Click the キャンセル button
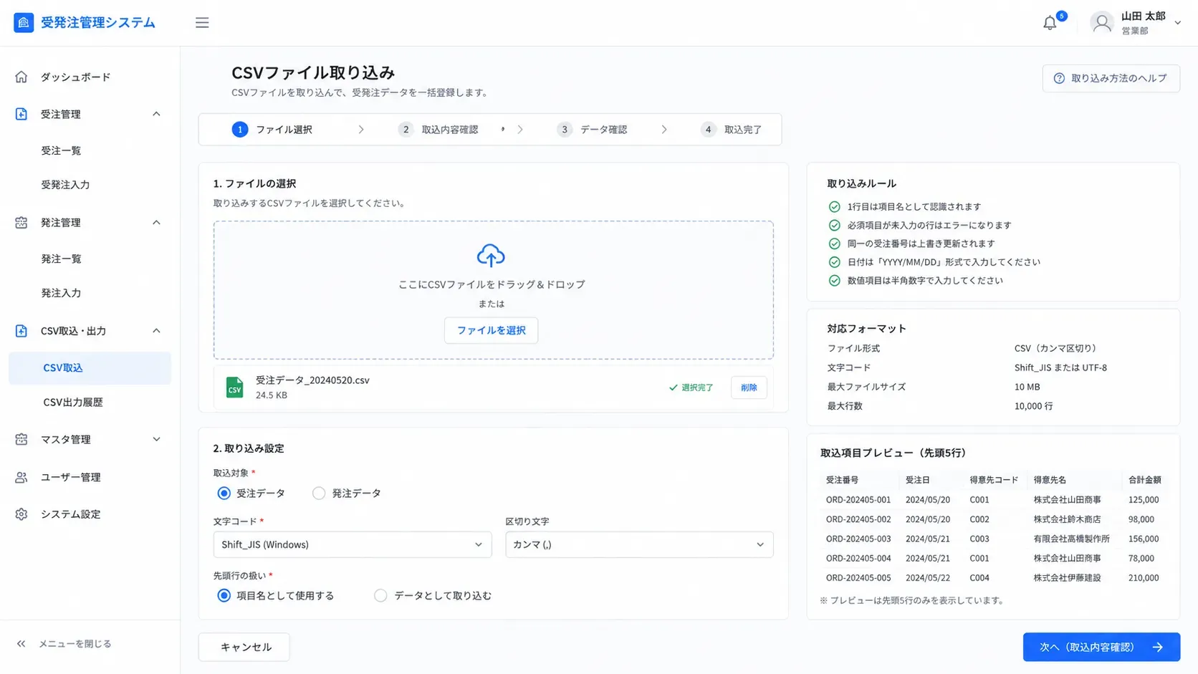Screen dimensions: 1198x674 (x=244, y=647)
